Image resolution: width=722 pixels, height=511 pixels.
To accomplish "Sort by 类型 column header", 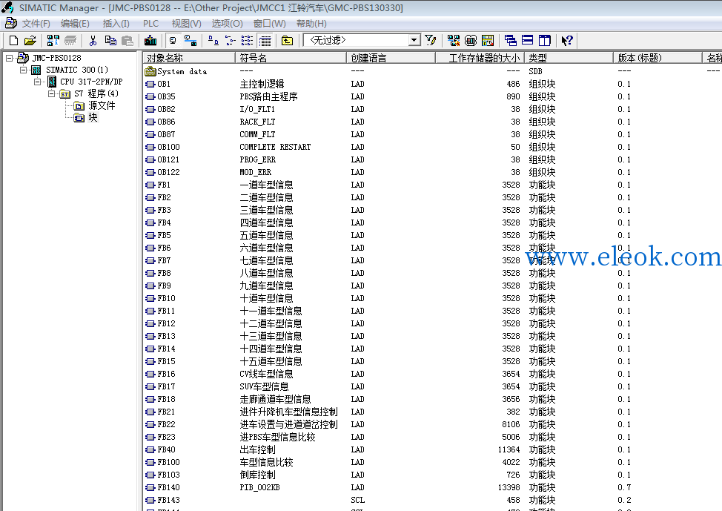I will (x=569, y=58).
